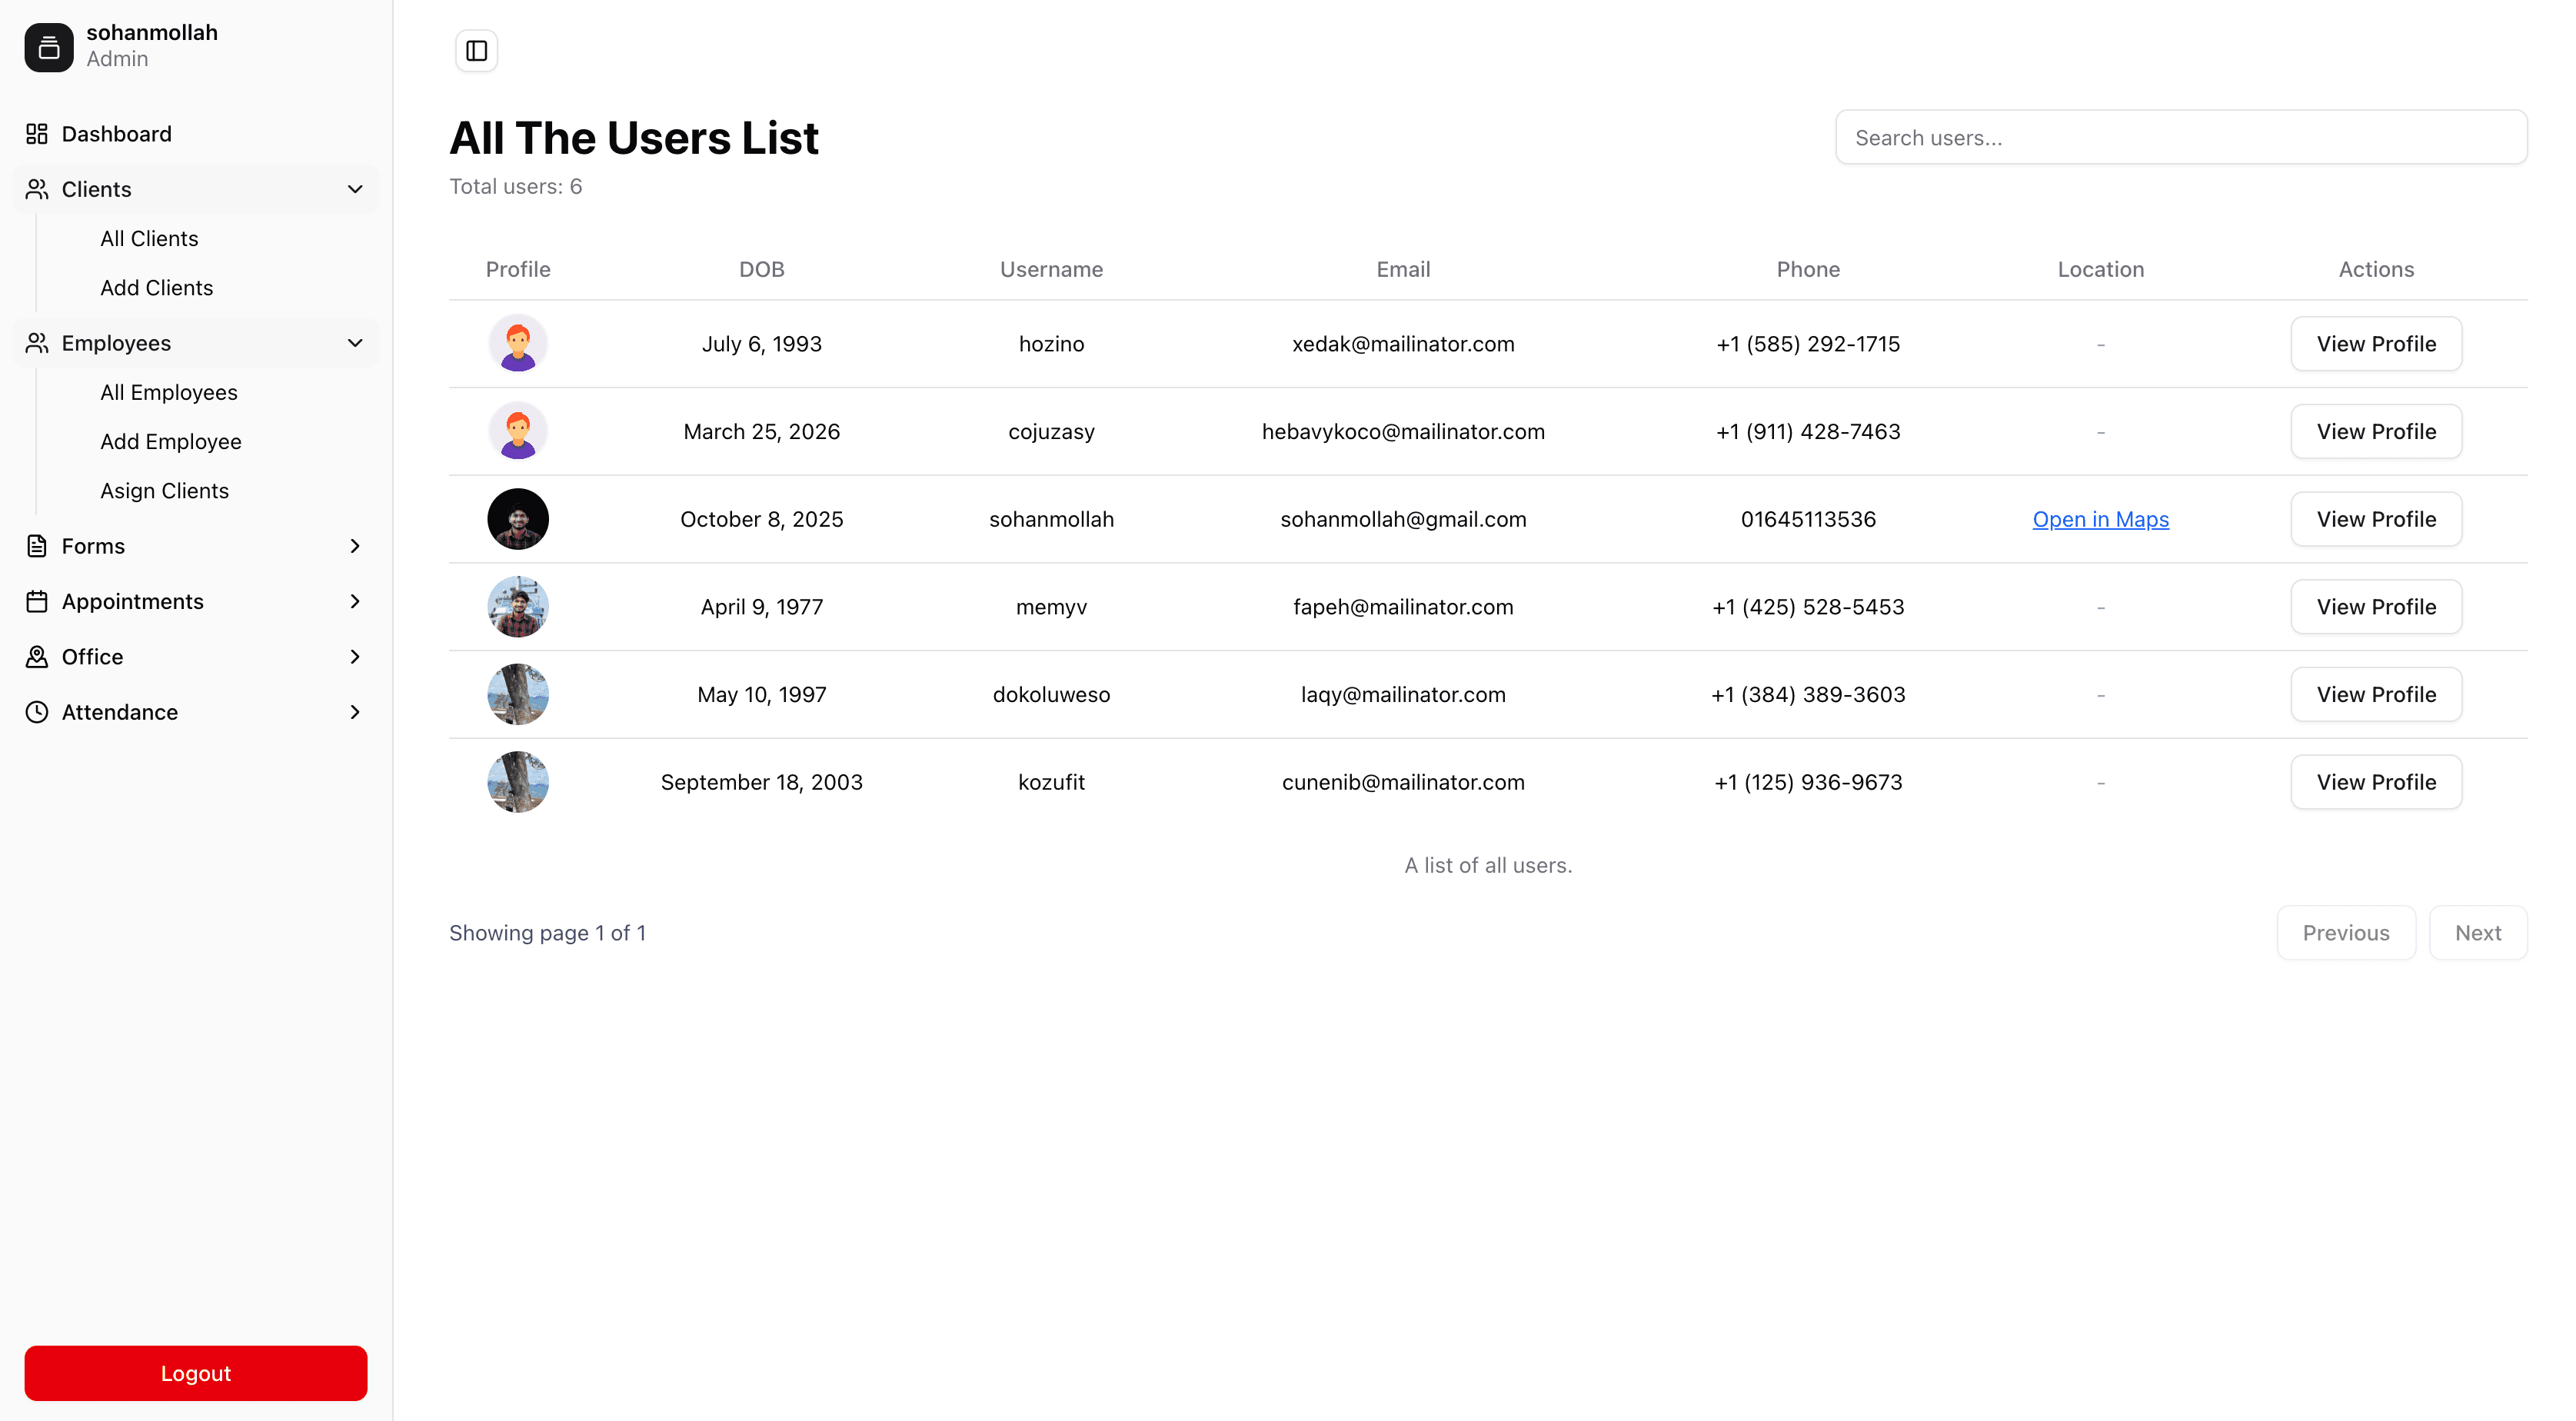Toggle the sidebar with the panel button
The width and height of the screenshot is (2576, 1421).
click(477, 50)
